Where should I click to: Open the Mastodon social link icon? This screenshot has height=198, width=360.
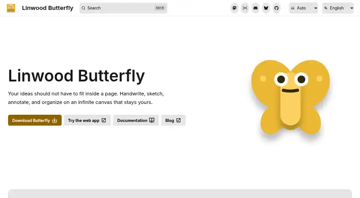(x=234, y=8)
